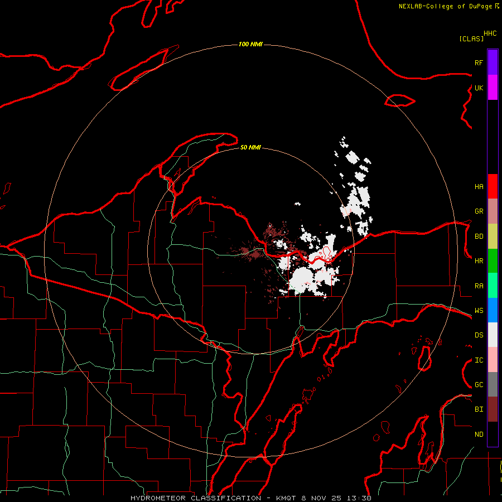Click the RA mint green legend swatch
Screen dimensions: 502x502
pyautogui.click(x=493, y=286)
